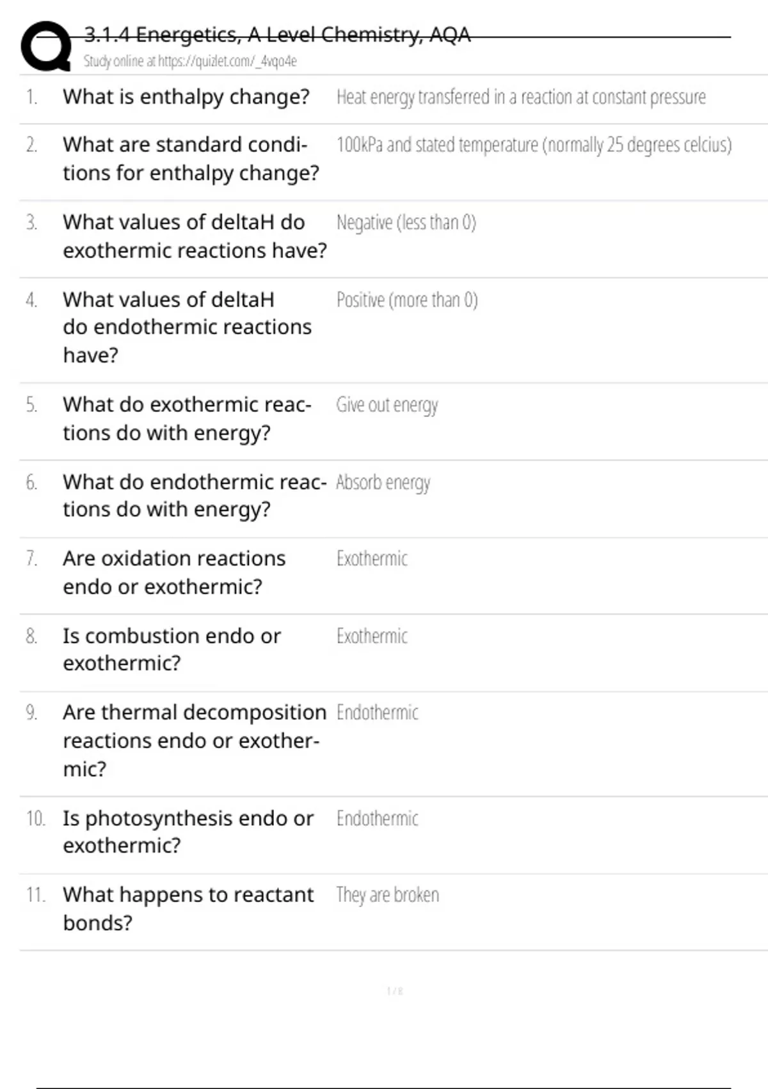This screenshot has height=1089, width=768.
Task: Select question 1 'What is enthalpy change?'
Action: click(186, 97)
